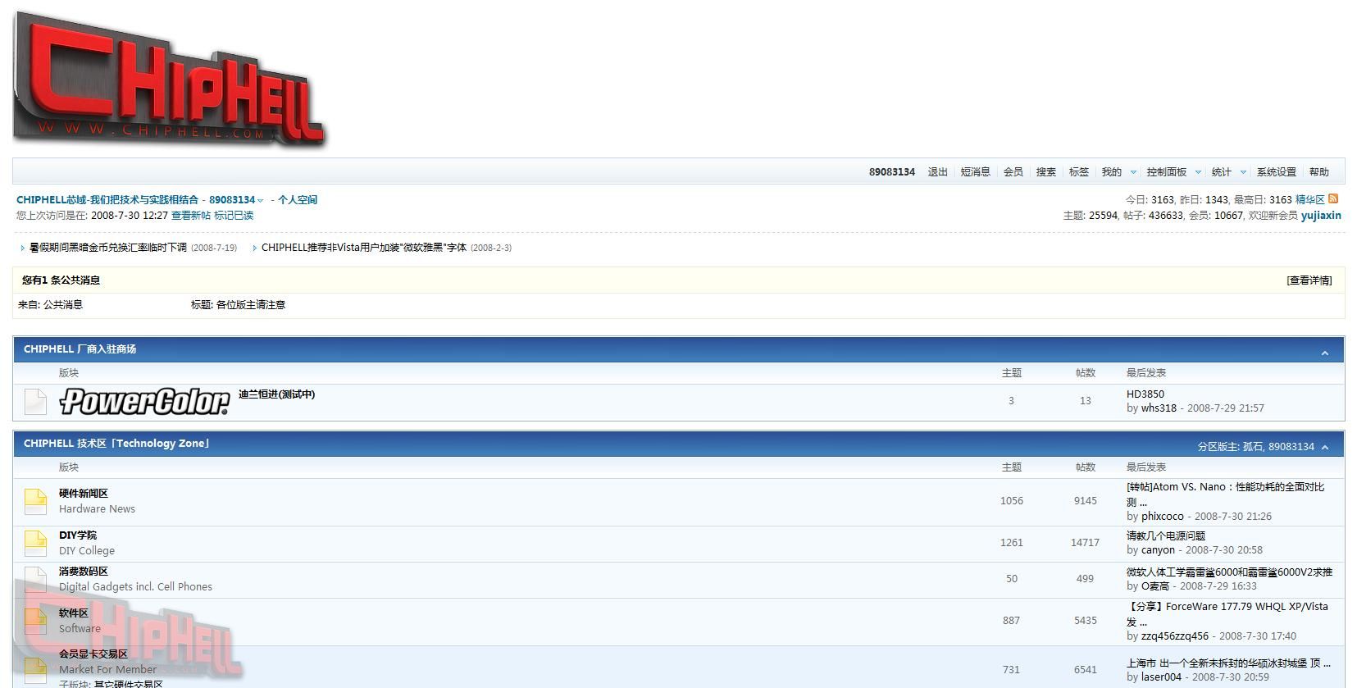The width and height of the screenshot is (1357, 688).
Task: Open ForceWare 177.79 WHQL last post
Action: click(1227, 613)
